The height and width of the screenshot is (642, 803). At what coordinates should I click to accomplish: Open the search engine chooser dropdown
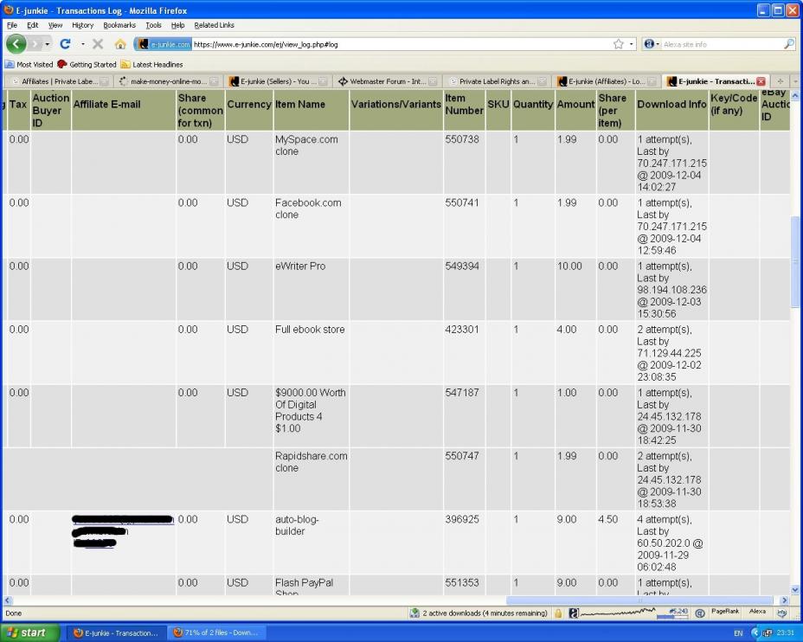(658, 44)
